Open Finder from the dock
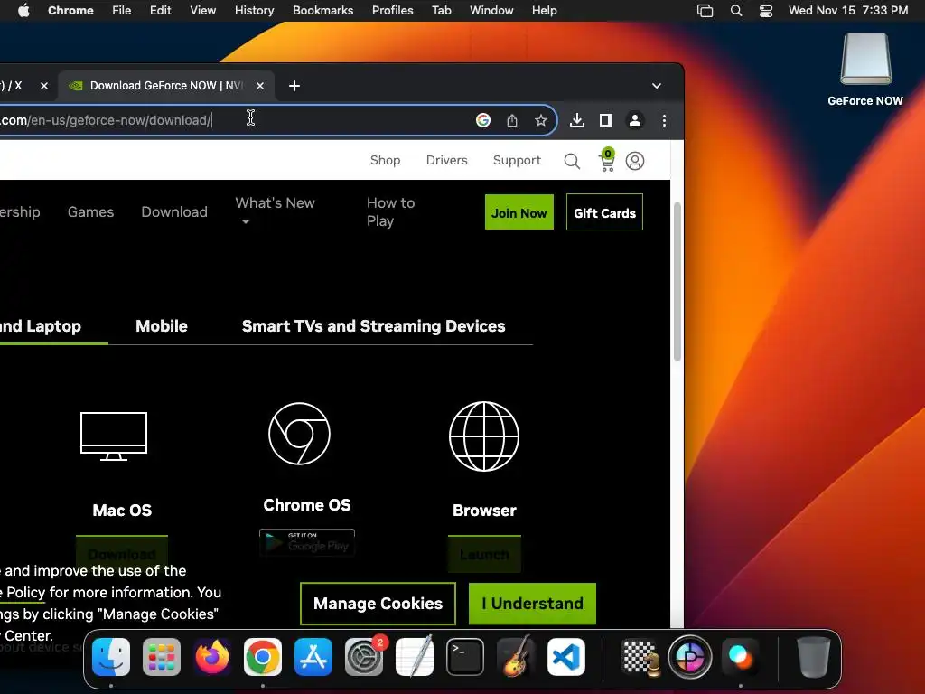Screen dimensions: 925x694 [x=111, y=657]
